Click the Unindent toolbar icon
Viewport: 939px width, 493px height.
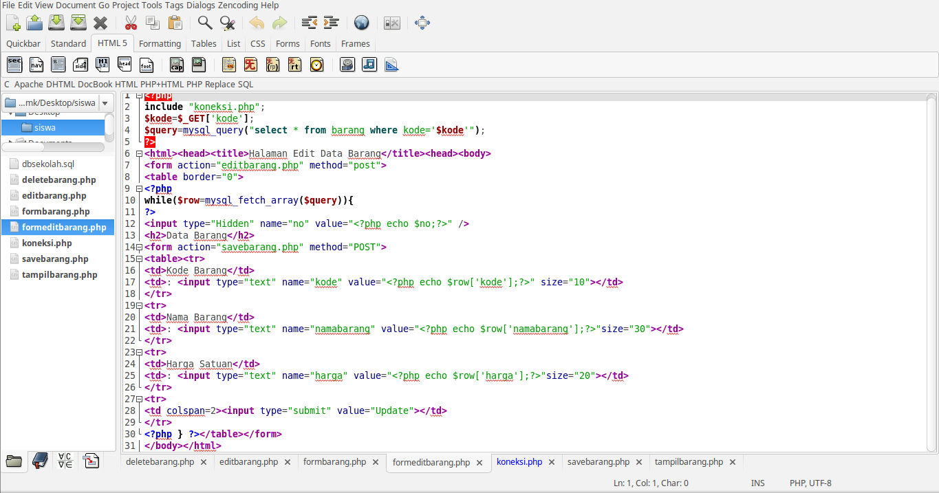coord(309,23)
